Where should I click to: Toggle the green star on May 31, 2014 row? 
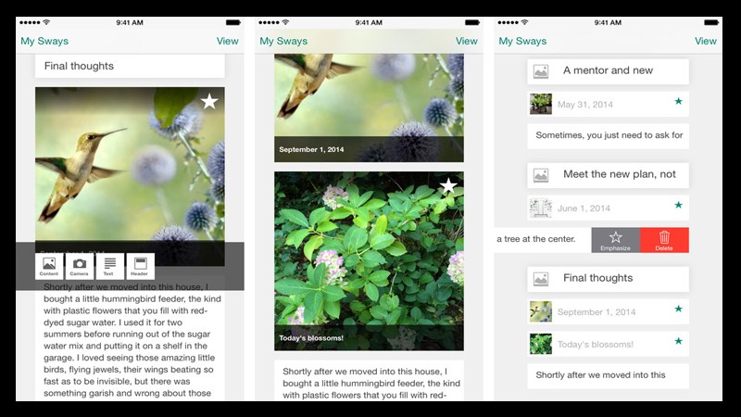[679, 101]
